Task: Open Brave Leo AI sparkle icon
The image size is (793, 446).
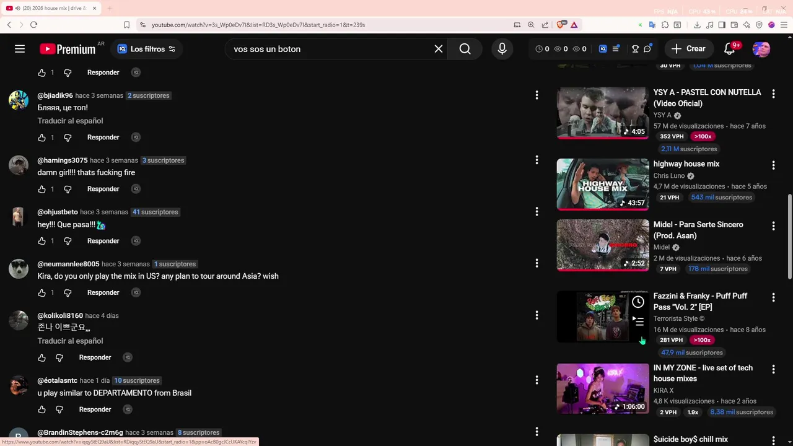Action: point(747,25)
